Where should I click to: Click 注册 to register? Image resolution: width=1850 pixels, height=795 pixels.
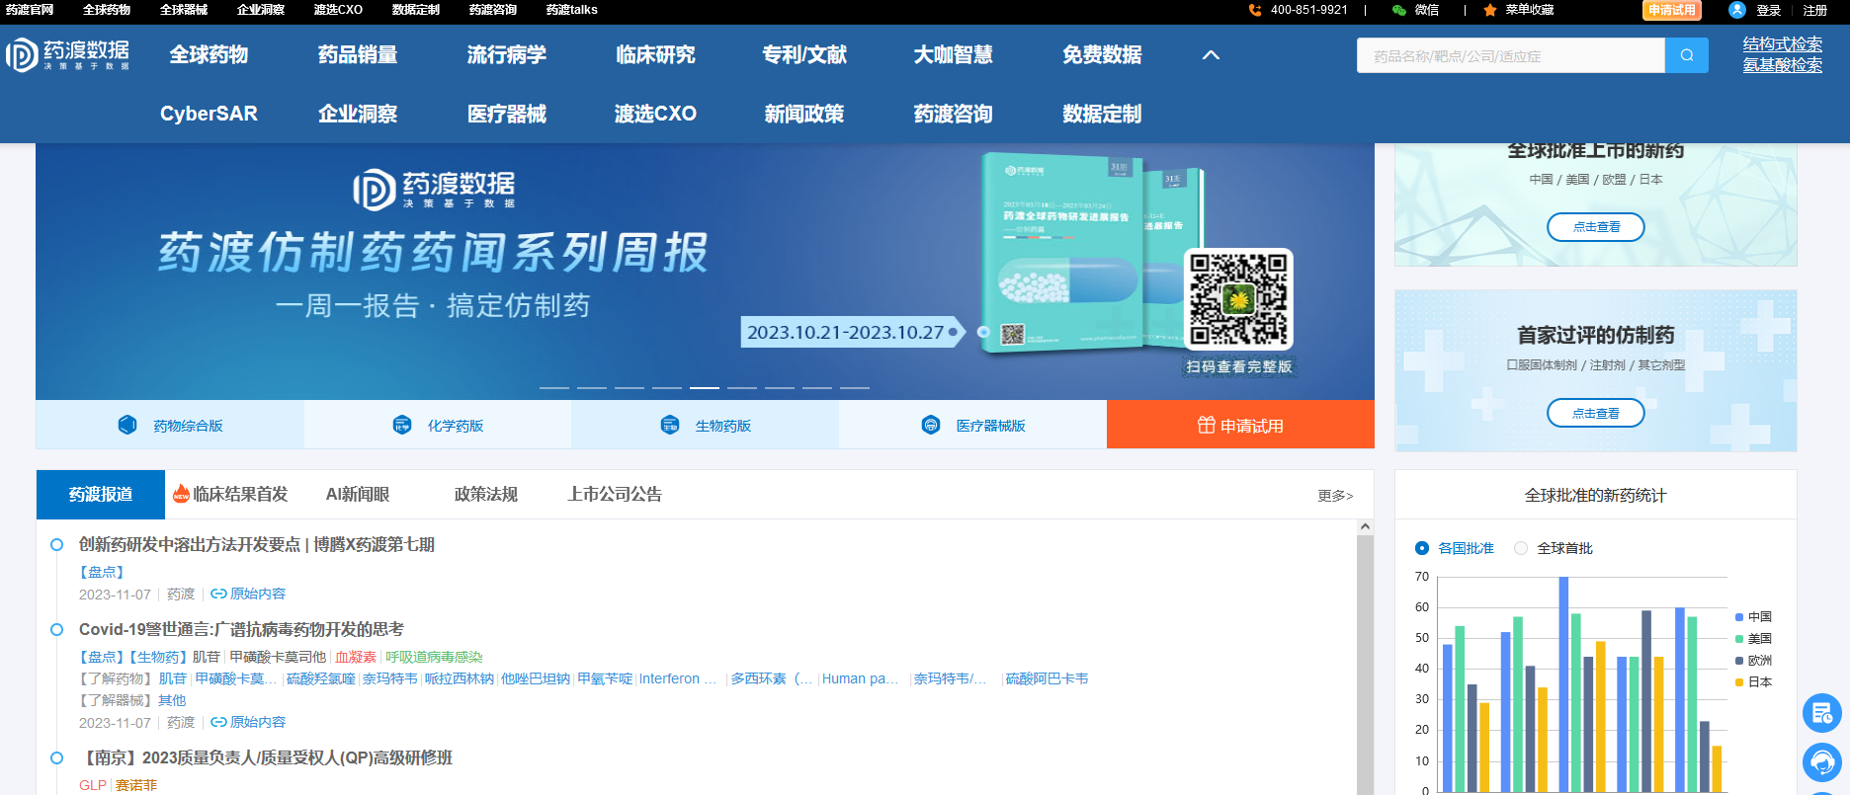[x=1815, y=10]
